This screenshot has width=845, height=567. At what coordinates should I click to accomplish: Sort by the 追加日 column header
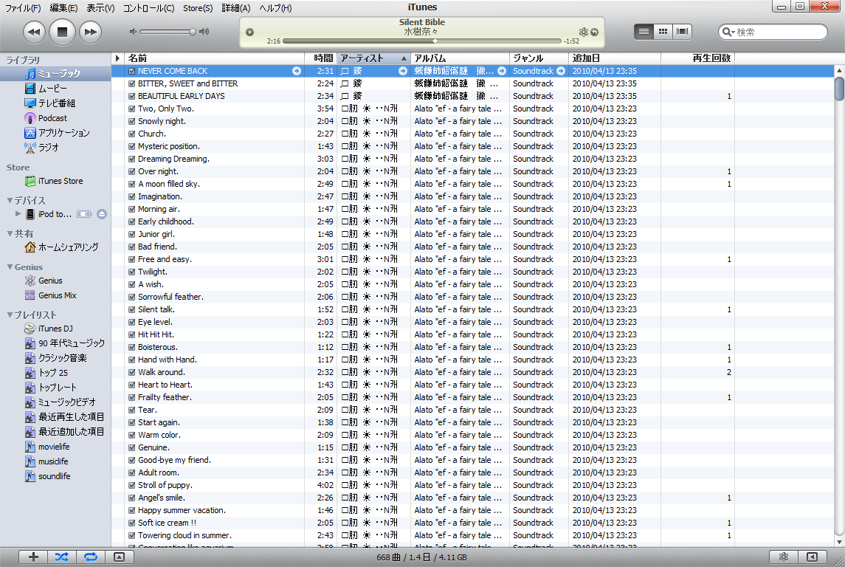click(x=614, y=58)
